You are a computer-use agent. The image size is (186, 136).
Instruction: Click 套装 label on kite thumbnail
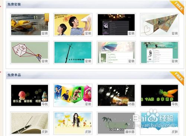(x=45, y=61)
